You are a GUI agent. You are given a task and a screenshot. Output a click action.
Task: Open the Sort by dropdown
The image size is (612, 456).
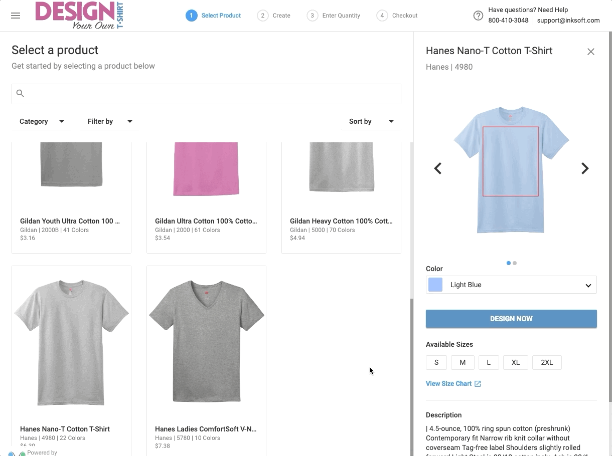pos(371,121)
